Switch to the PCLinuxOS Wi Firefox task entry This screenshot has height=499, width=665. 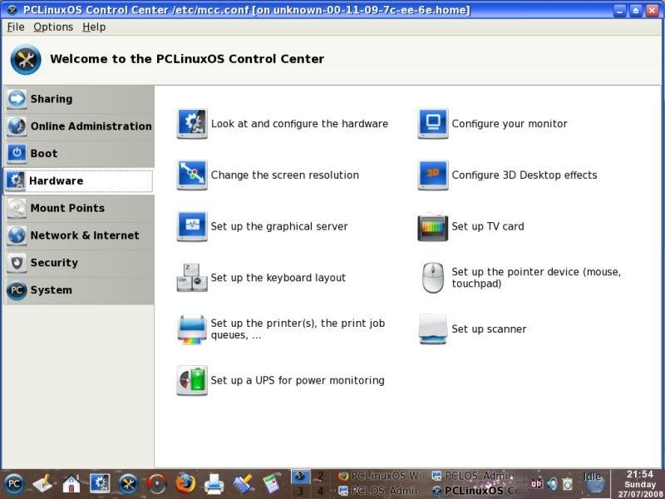(x=382, y=476)
